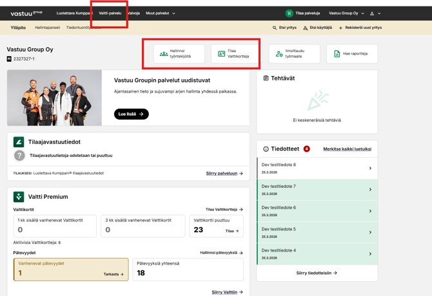Click the Tiedotteet info circle icon
The width and height of the screenshot is (432, 296).
(266, 149)
